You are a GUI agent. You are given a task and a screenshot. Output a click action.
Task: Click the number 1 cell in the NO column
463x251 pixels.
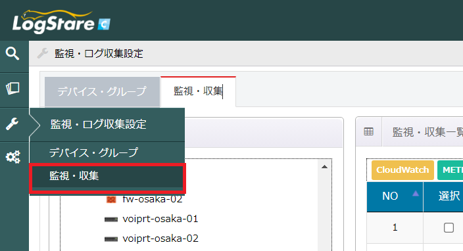395,227
